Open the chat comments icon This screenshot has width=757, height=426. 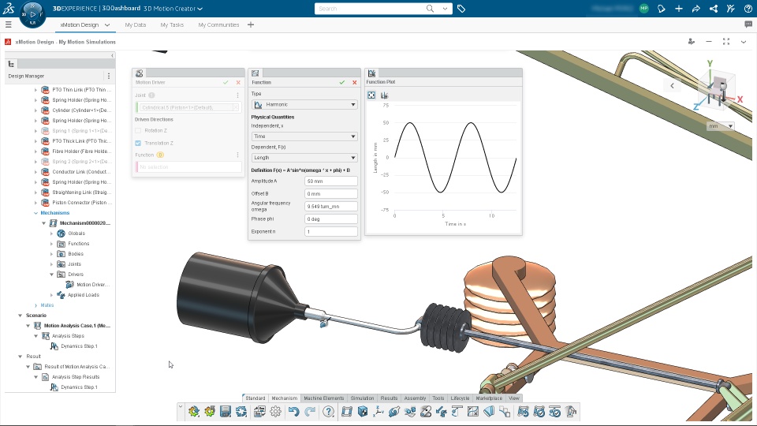click(748, 24)
